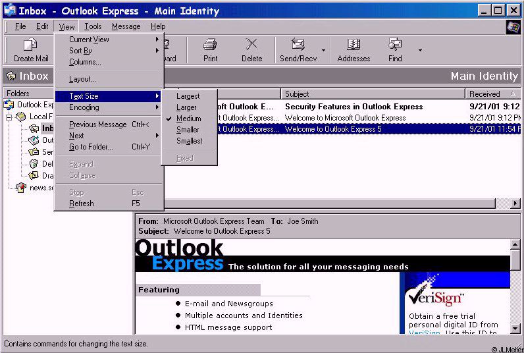Click the Outlook Express root folder icon

[x=9, y=105]
